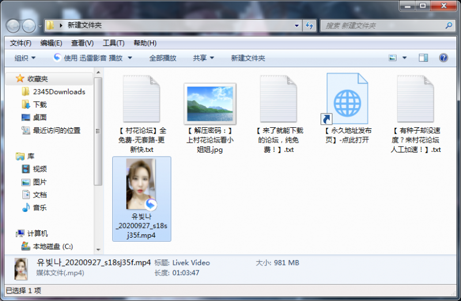Image resolution: width=461 pixels, height=301 pixels.
Task: Click the sidebar scroll up arrow
Action: [98, 73]
